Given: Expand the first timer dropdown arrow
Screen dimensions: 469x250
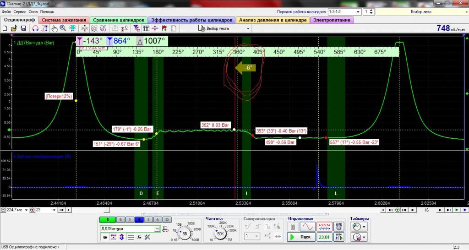Looking at the screenshot, I should (x=364, y=227).
